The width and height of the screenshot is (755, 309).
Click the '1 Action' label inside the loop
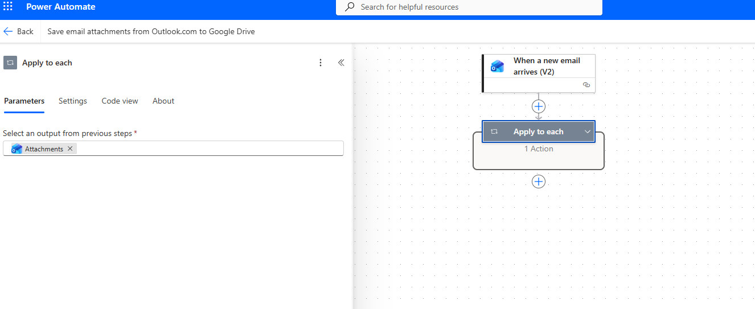pos(538,149)
